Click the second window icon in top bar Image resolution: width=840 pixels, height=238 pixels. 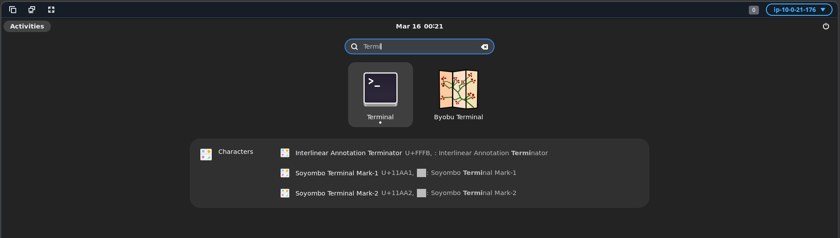coord(32,10)
